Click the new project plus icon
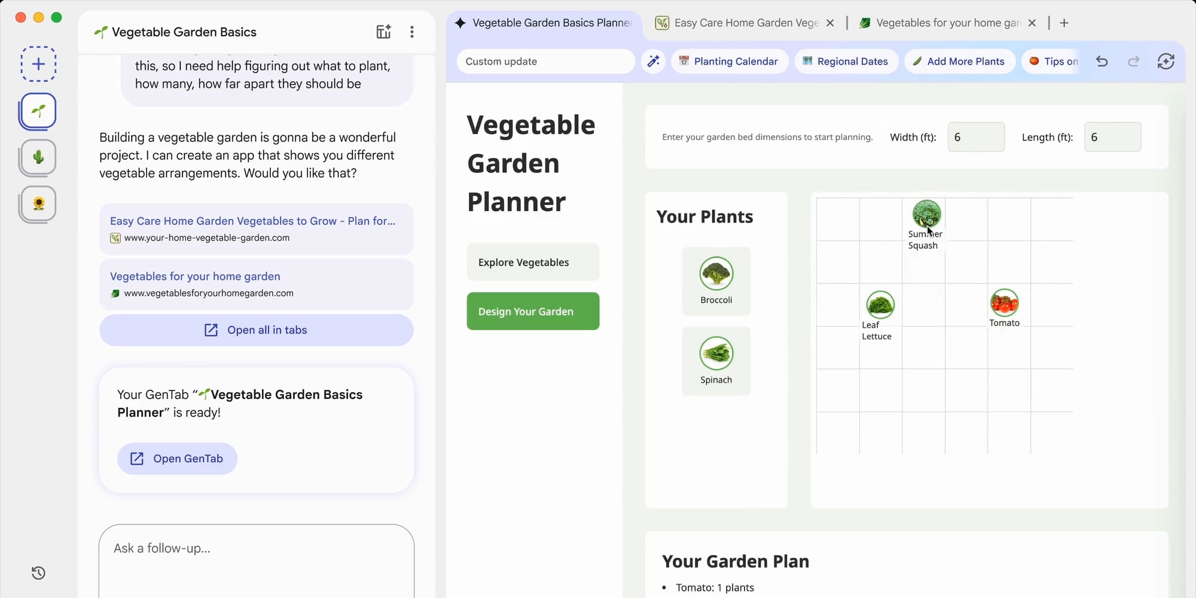The height and width of the screenshot is (598, 1196). 38,64
